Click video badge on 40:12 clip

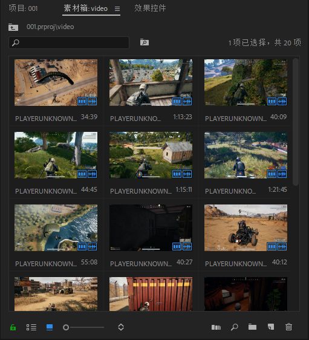tap(272, 247)
